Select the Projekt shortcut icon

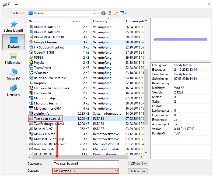tap(31, 63)
